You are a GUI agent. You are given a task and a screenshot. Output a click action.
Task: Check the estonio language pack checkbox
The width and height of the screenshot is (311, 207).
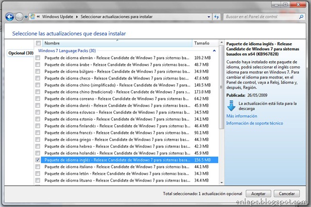click(x=38, y=119)
